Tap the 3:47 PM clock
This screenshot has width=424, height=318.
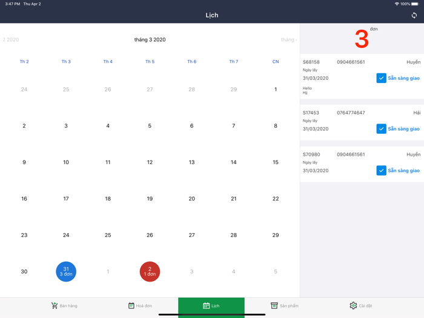[x=13, y=4]
